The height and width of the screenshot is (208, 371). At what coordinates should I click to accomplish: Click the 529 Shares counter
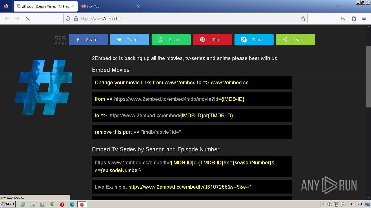[x=60, y=40]
